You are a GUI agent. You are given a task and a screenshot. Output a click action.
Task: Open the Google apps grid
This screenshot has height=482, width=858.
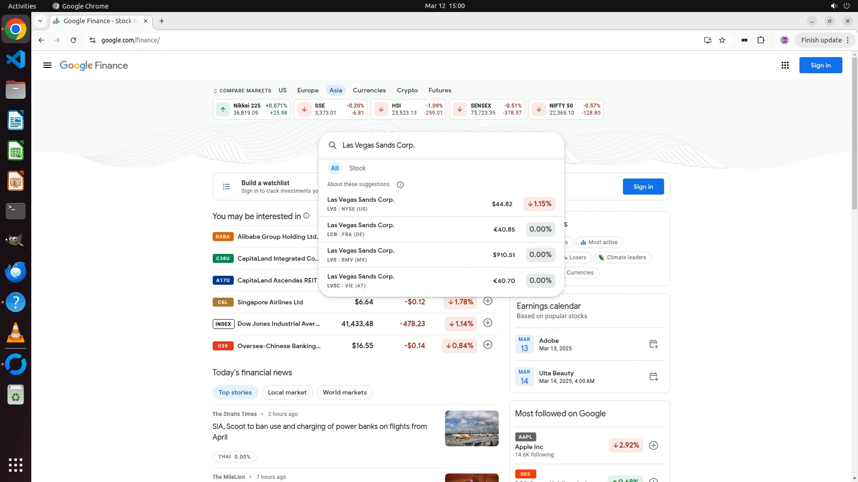pyautogui.click(x=785, y=66)
